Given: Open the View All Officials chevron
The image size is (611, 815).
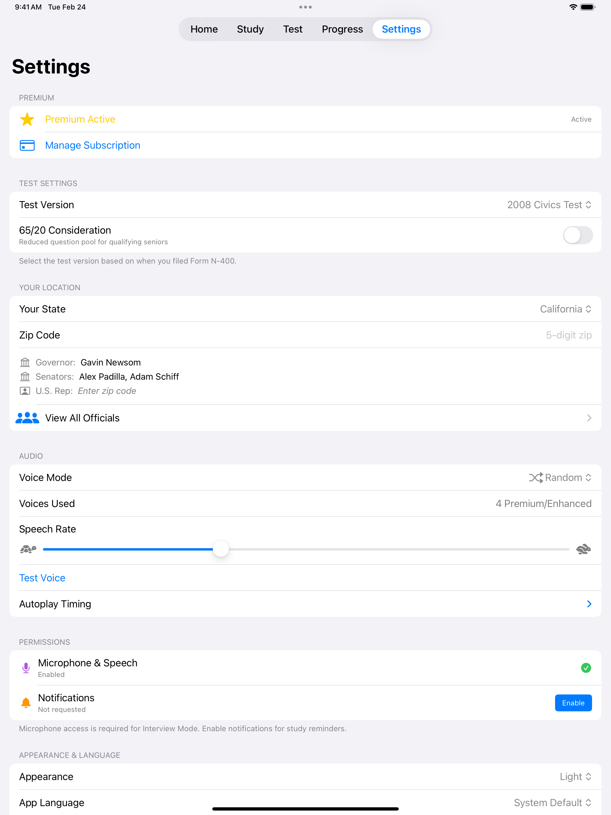Looking at the screenshot, I should (x=589, y=418).
